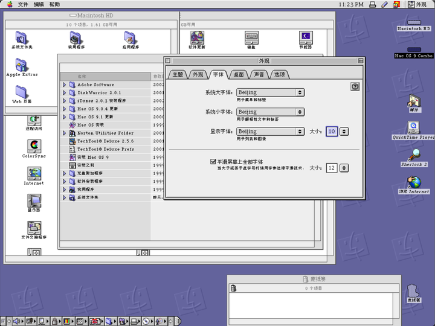Screen dimensions: 435x326
Task: Select the Apple Extras folder icon
Action: (x=21, y=65)
